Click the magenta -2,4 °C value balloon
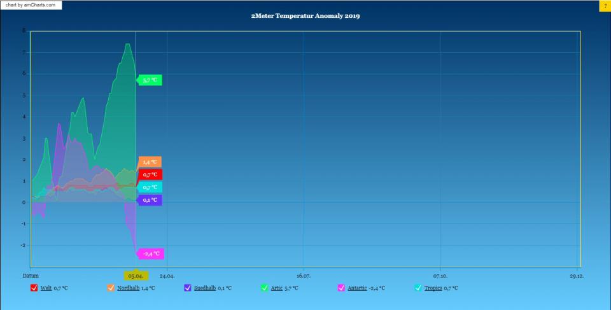 click(x=151, y=253)
